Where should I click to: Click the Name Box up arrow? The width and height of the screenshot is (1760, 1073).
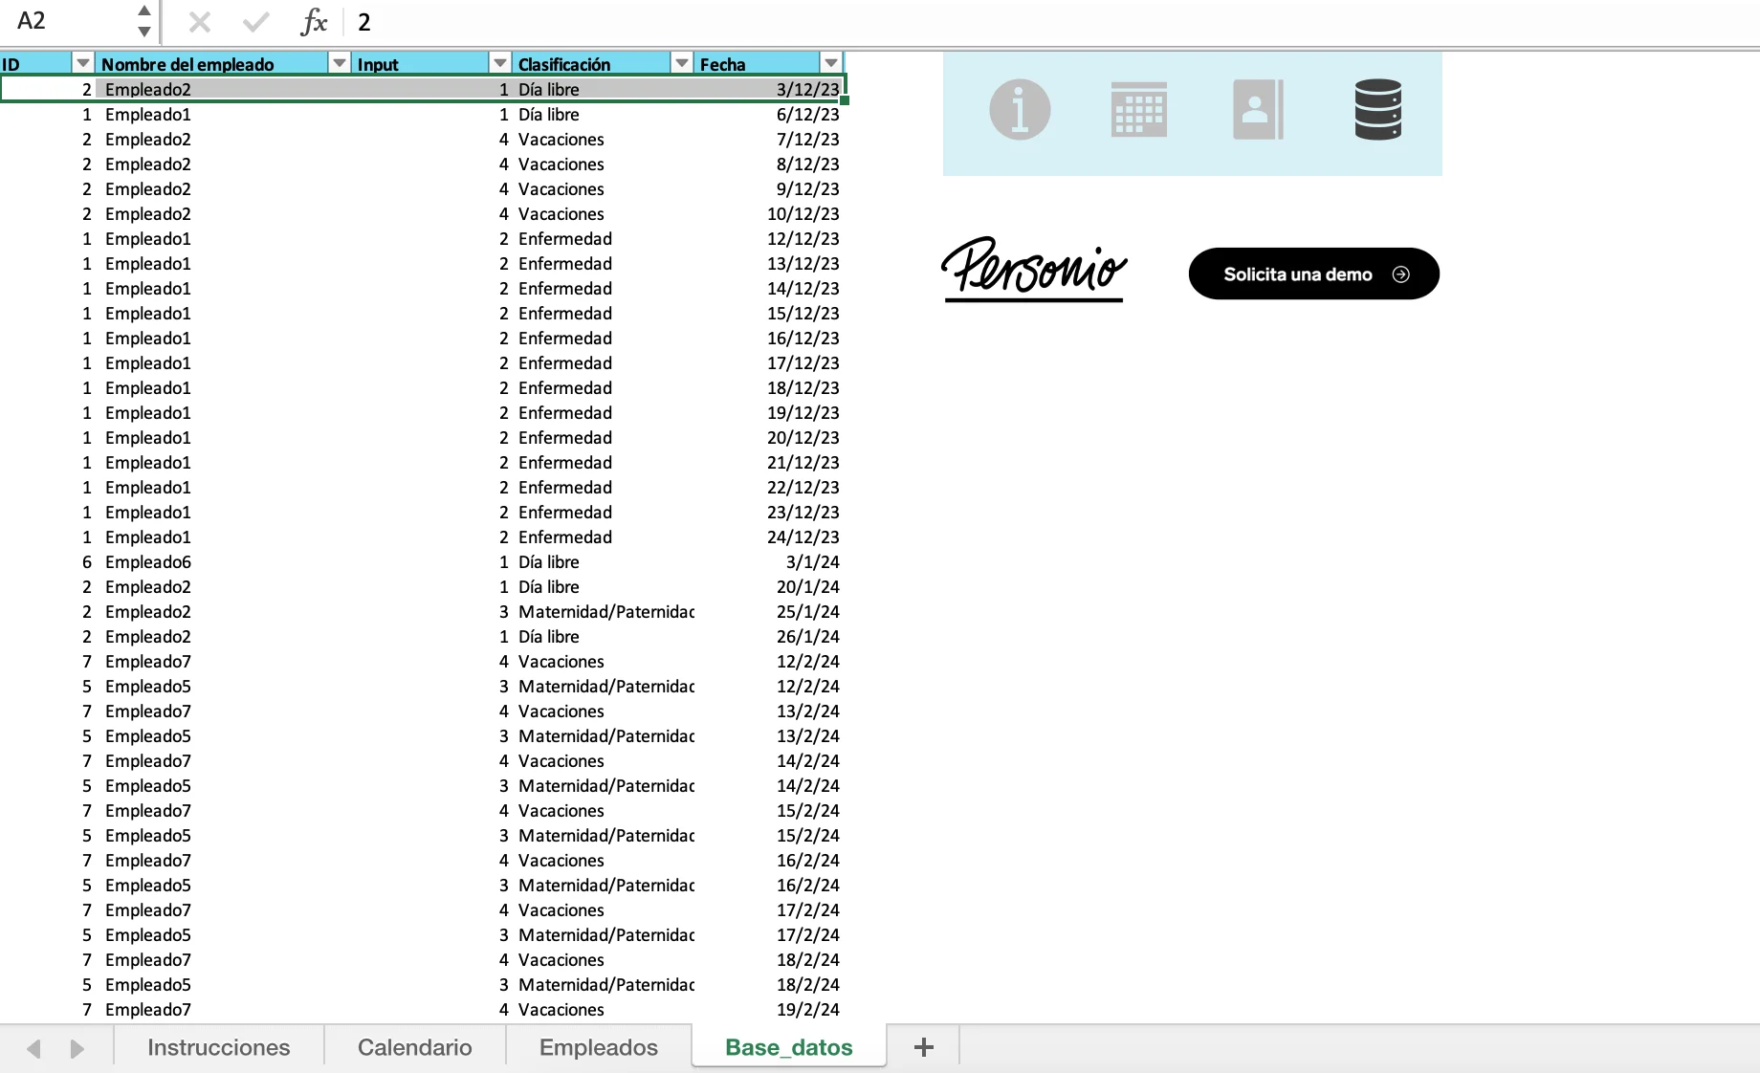click(x=143, y=11)
